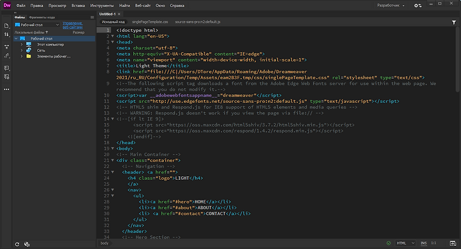Open real-time preview icon in status bar
This screenshot has width=461, height=249.
(453, 243)
